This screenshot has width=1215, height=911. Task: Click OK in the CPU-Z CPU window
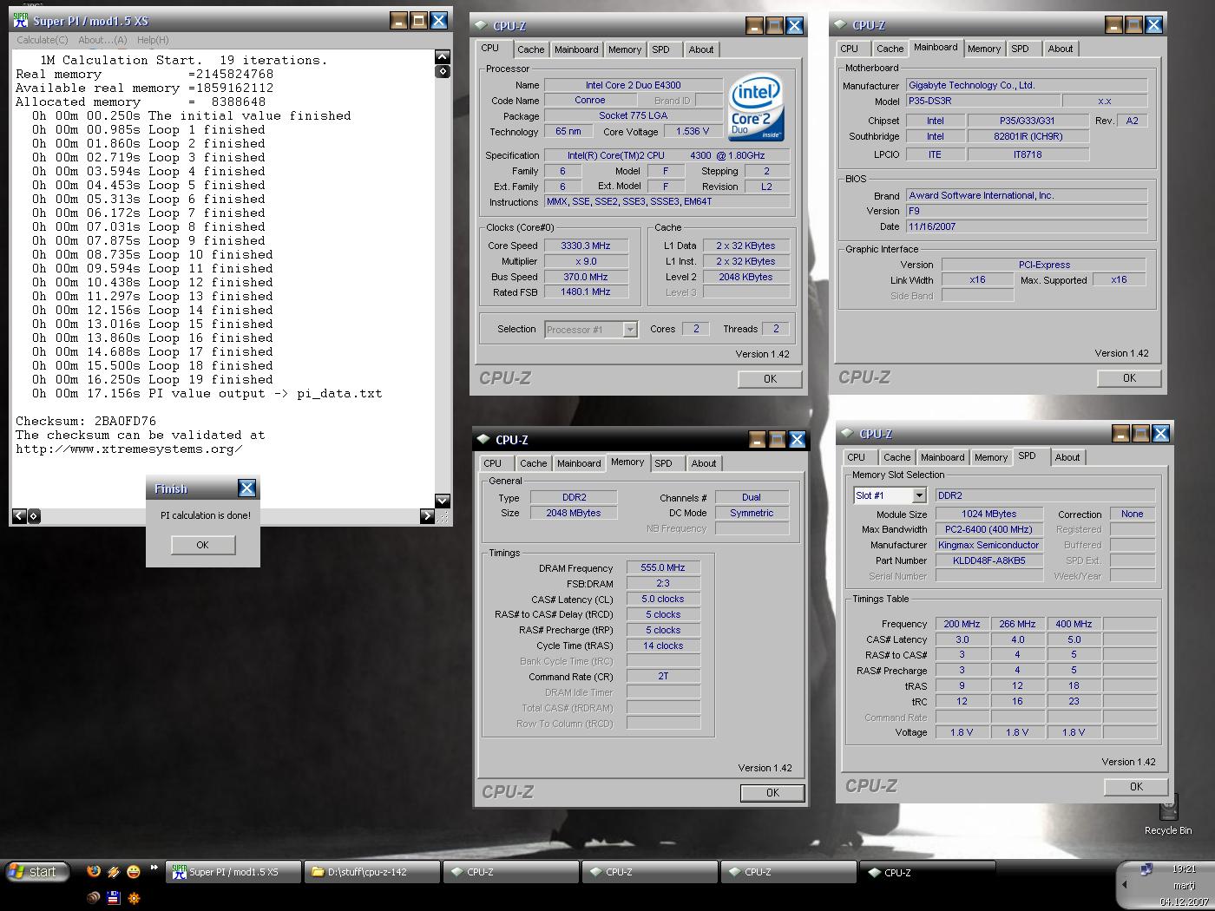[x=770, y=379]
